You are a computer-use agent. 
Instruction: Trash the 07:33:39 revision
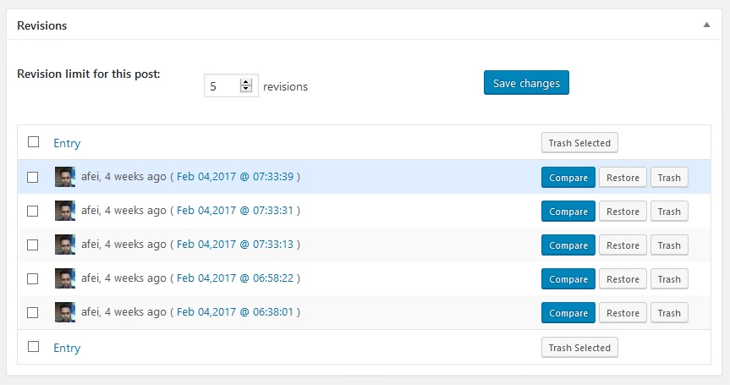click(x=669, y=178)
